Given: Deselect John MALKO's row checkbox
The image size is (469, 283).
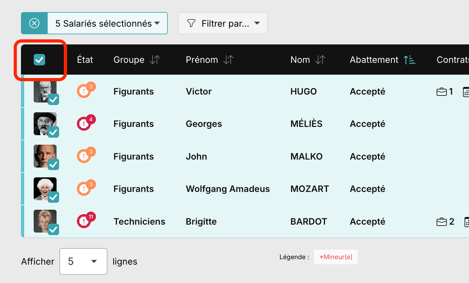Looking at the screenshot, I should [53, 164].
